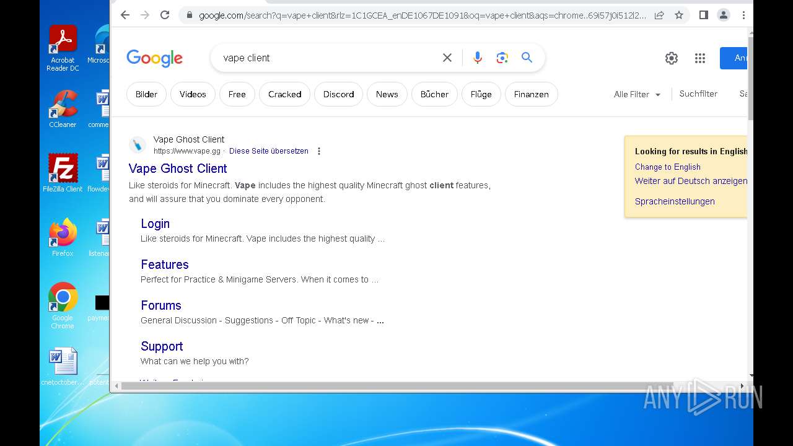The height and width of the screenshot is (446, 793).
Task: Open Chrome's three-dot menu
Action: [x=743, y=15]
